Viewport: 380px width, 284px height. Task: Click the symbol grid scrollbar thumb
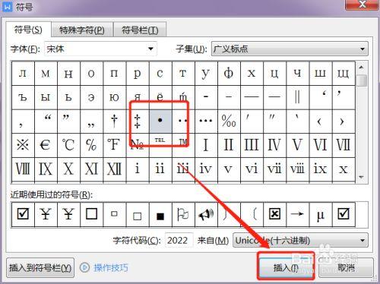click(x=362, y=80)
